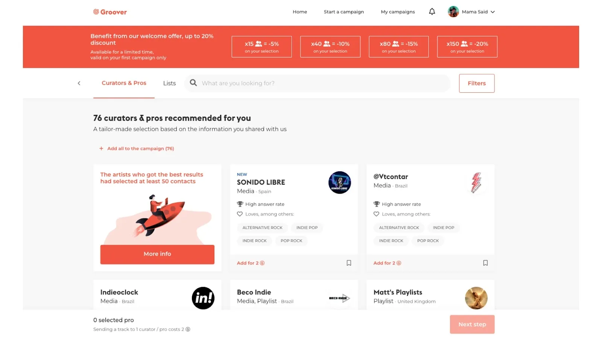The image size is (602, 339).
Task: Open the @Vtcontar lightning logo
Action: 476,183
